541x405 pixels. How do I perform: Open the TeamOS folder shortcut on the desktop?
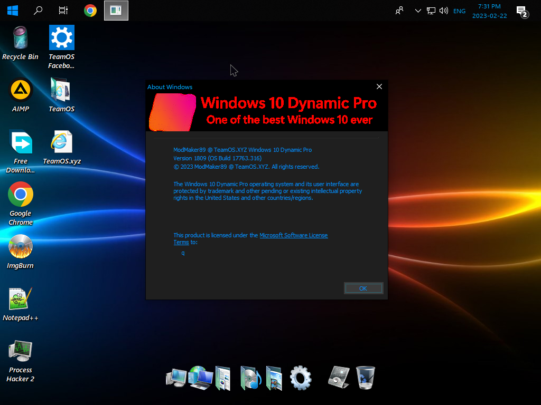click(x=61, y=95)
